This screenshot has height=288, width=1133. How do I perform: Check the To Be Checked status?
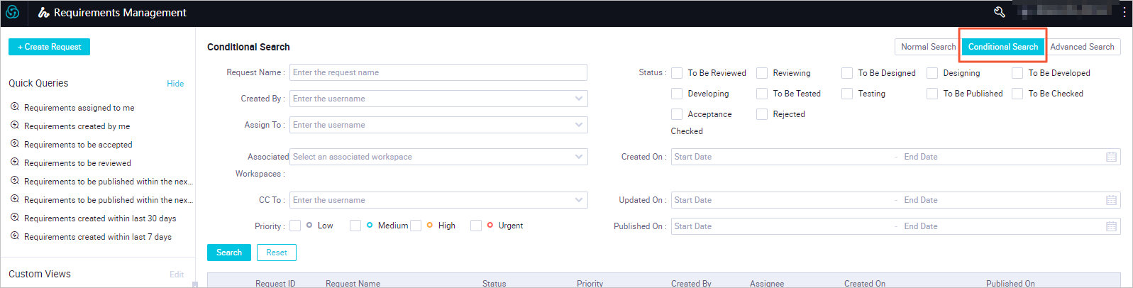coord(1017,94)
